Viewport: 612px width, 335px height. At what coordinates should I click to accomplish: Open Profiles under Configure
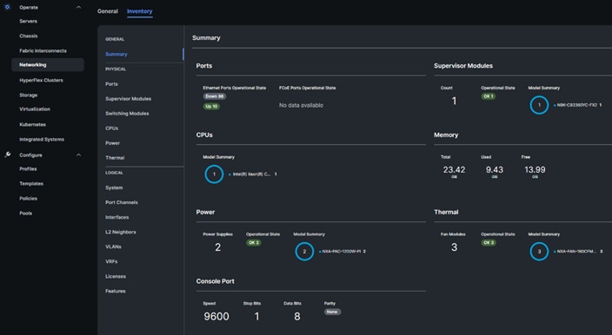pos(28,168)
